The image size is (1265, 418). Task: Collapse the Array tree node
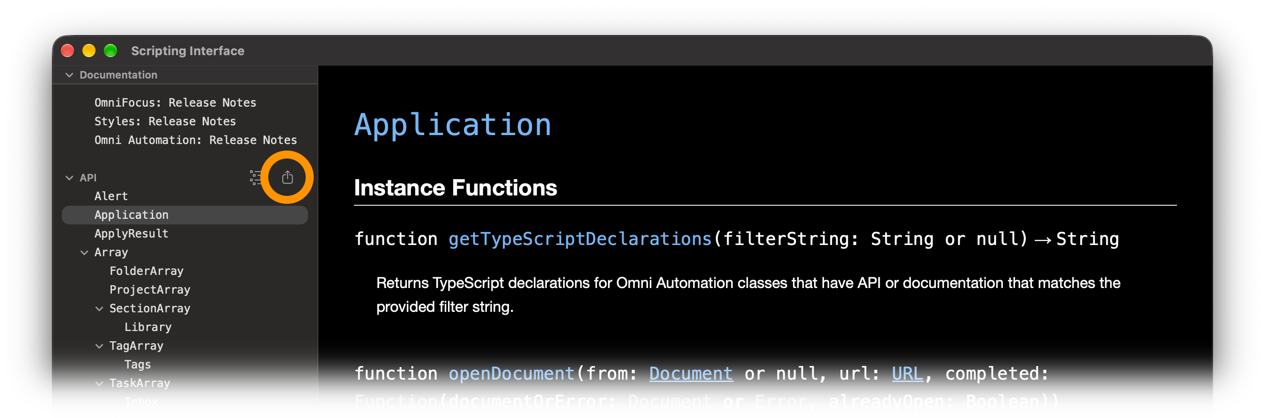pyautogui.click(x=84, y=252)
